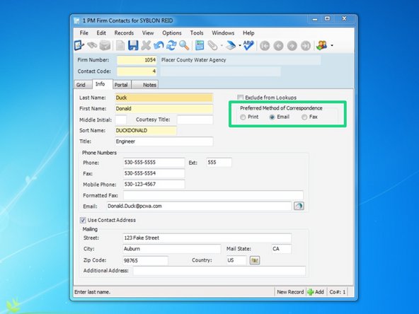The width and height of the screenshot is (419, 314).
Task: Click the Email field Donald.Duck@pcwa.com
Action: click(x=199, y=206)
